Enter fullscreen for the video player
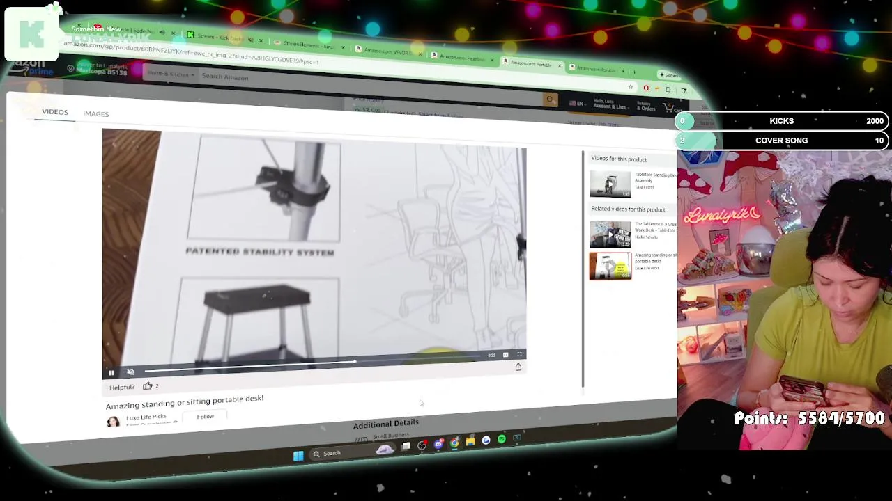892x501 pixels. coord(519,355)
